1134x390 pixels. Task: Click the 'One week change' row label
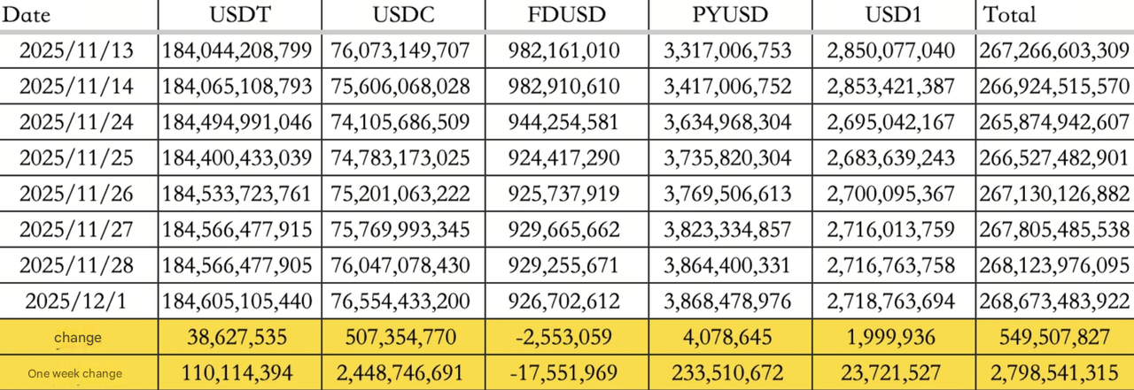(x=75, y=373)
